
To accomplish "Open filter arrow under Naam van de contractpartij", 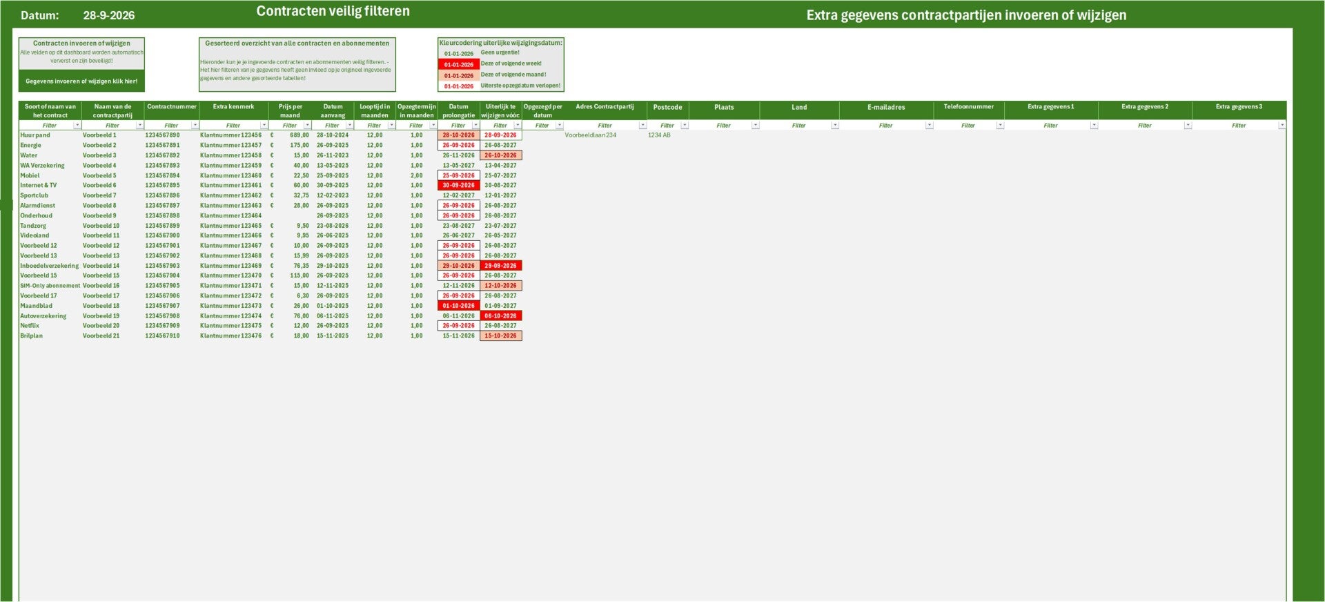I will (140, 126).
